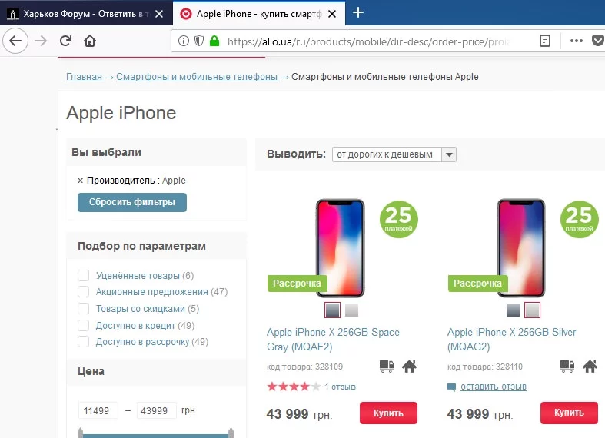Click the green padlock security icon
Image resolution: width=605 pixels, height=438 pixels.
pos(214,41)
